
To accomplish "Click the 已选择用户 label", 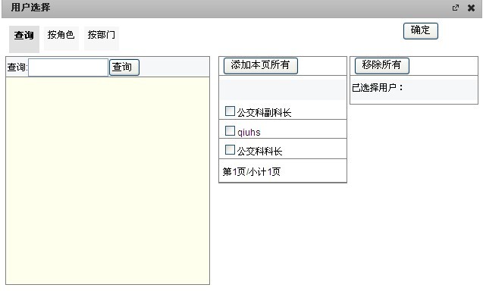I will pyautogui.click(x=378, y=88).
